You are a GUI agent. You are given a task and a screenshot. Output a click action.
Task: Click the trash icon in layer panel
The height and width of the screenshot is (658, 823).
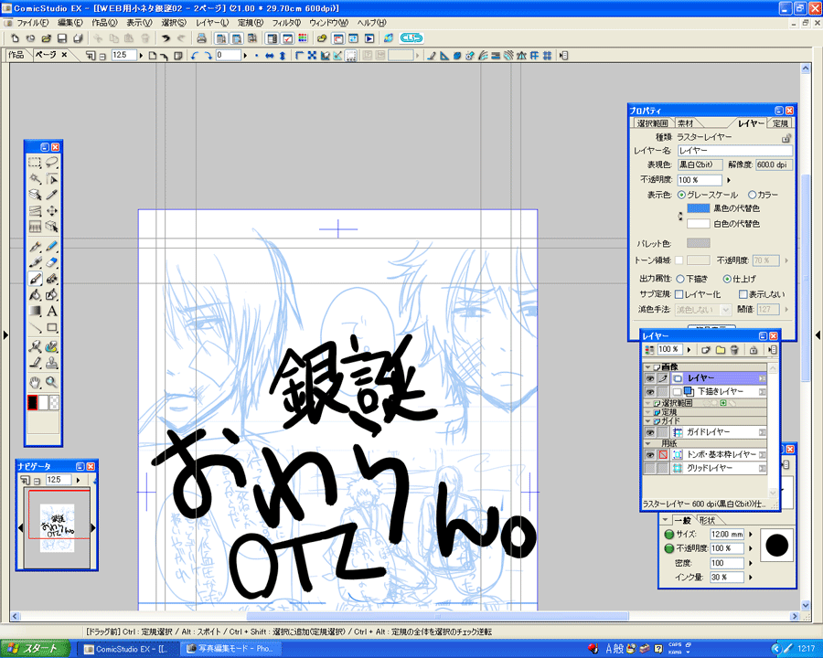[x=735, y=349]
